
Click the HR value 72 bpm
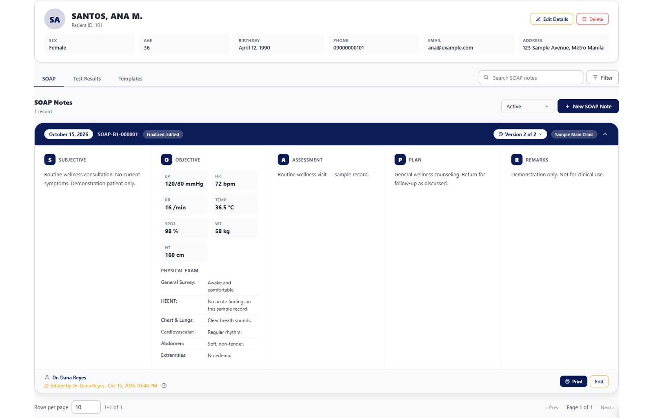coord(225,184)
